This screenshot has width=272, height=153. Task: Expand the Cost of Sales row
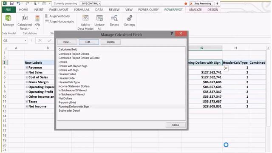(27, 77)
